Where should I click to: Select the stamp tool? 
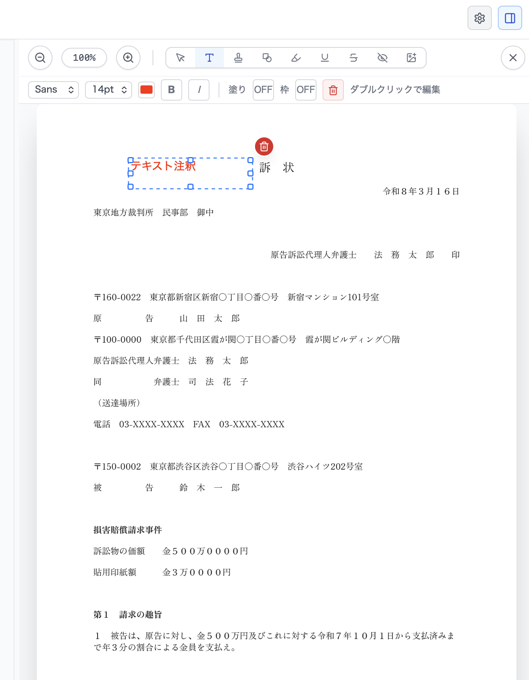pyautogui.click(x=238, y=58)
